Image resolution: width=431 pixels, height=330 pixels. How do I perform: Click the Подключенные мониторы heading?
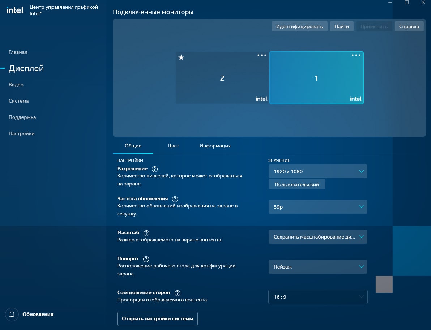pos(153,12)
